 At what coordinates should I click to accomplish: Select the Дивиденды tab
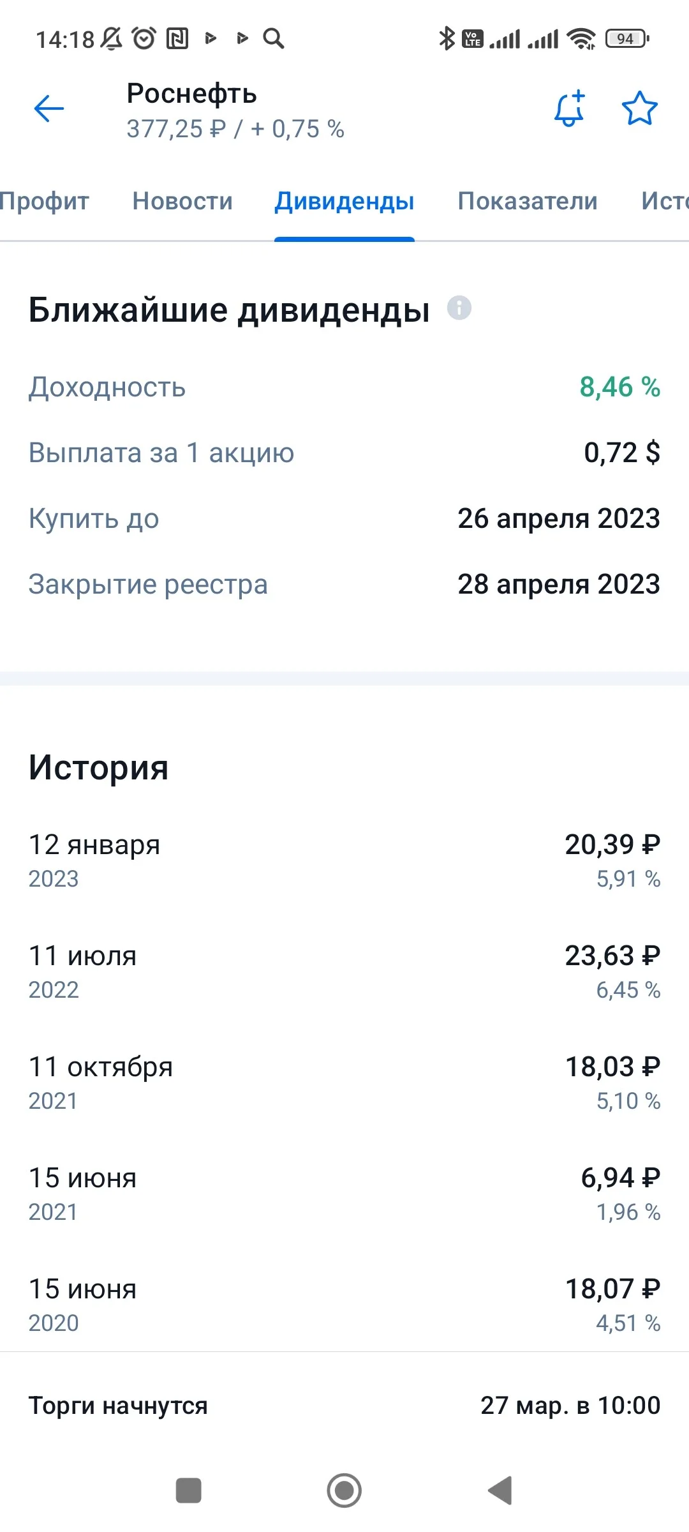coord(344,201)
